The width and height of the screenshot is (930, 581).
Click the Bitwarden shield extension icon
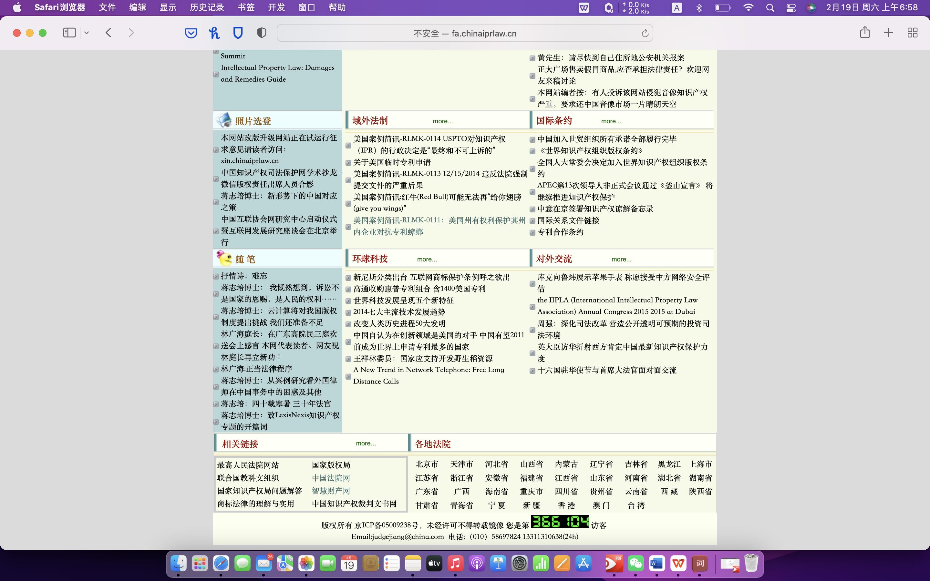[x=238, y=33]
